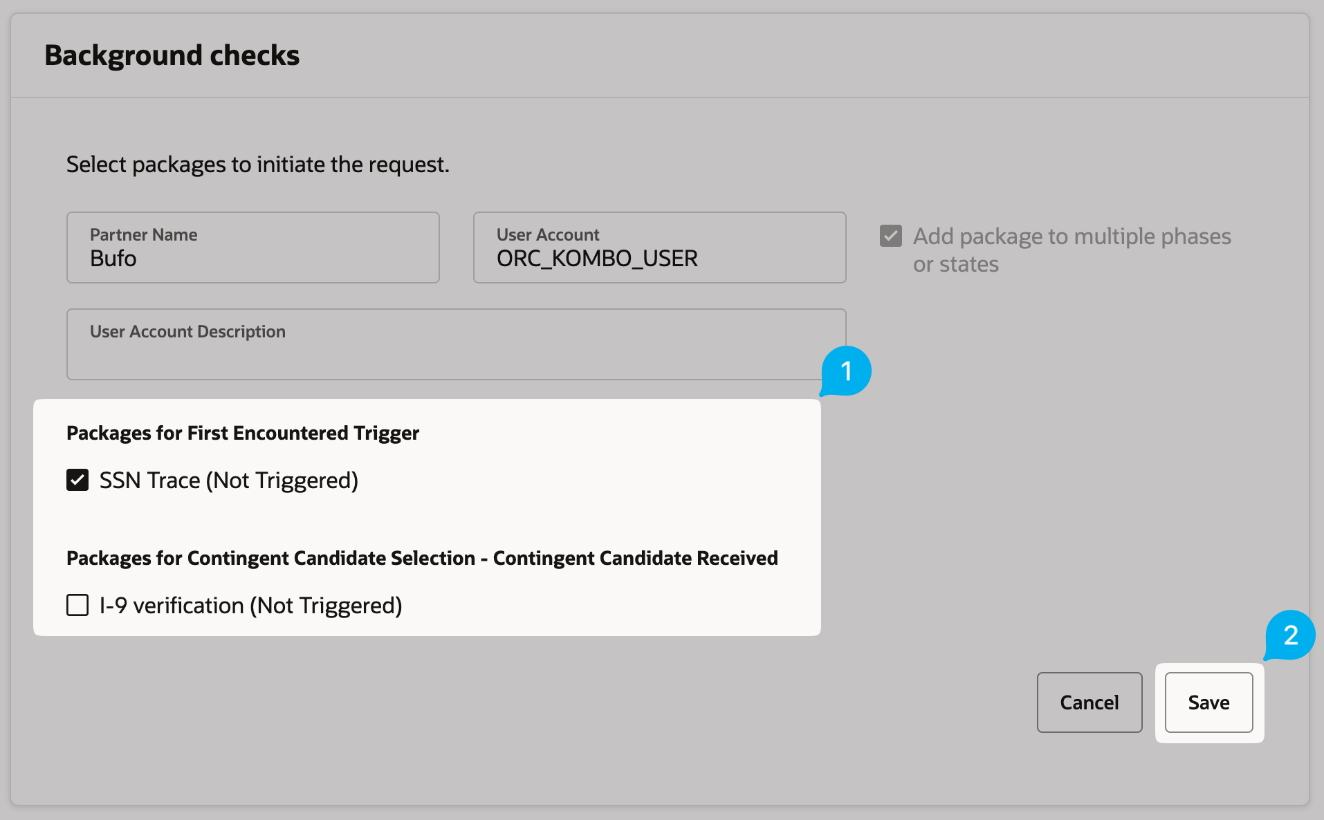Click the User Account field label
The height and width of the screenshot is (820, 1324).
pos(548,235)
